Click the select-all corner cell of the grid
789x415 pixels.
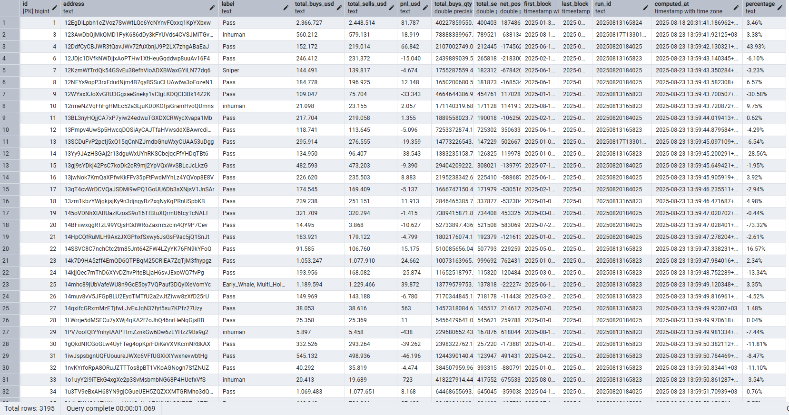point(10,8)
